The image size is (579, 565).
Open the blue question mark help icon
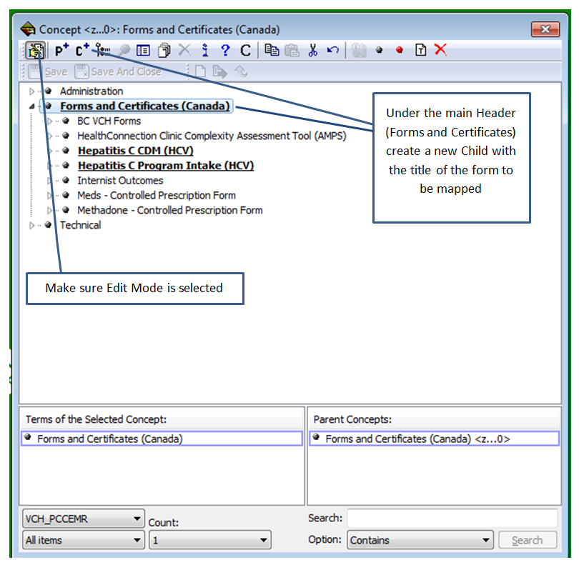pyautogui.click(x=225, y=50)
